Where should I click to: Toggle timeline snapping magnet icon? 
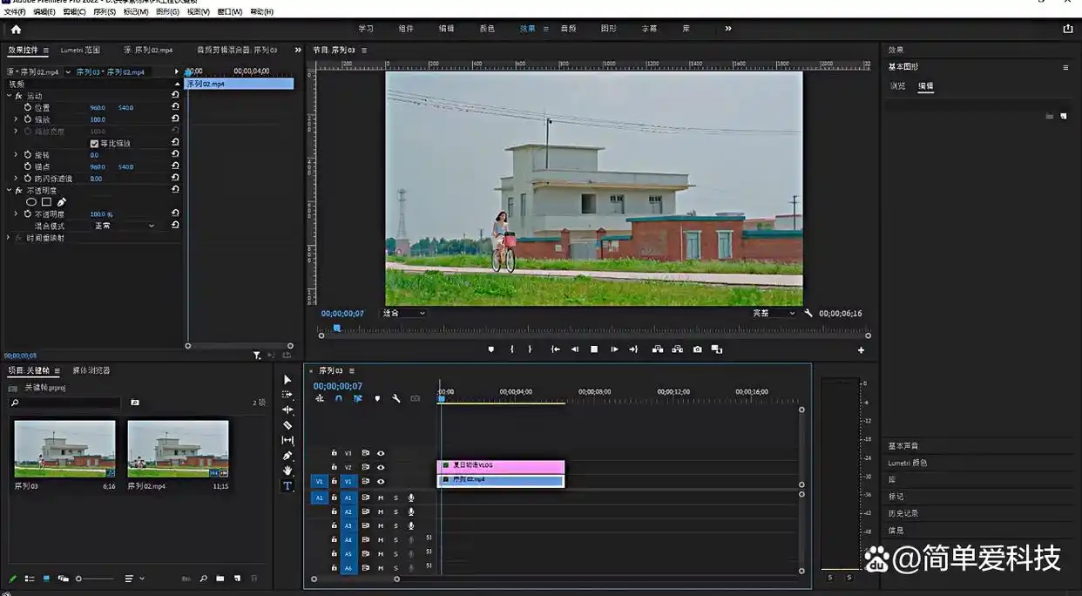point(338,398)
